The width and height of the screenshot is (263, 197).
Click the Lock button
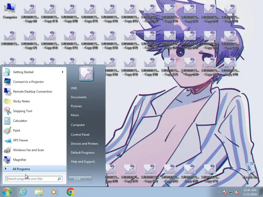click(x=77, y=179)
